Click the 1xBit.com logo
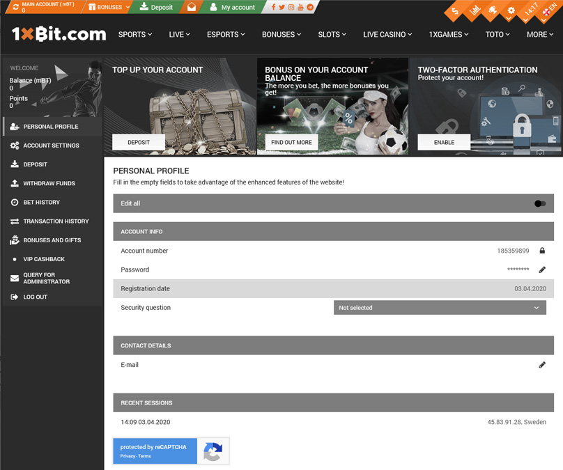Image resolution: width=563 pixels, height=470 pixels. click(x=59, y=34)
